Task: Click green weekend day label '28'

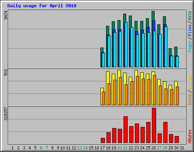Action: tap(165, 148)
